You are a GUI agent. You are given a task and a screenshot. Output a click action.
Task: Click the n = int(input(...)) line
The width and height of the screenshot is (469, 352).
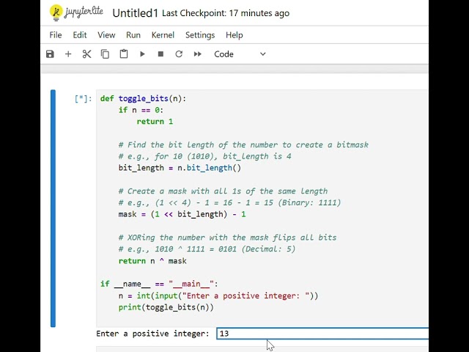(x=218, y=296)
